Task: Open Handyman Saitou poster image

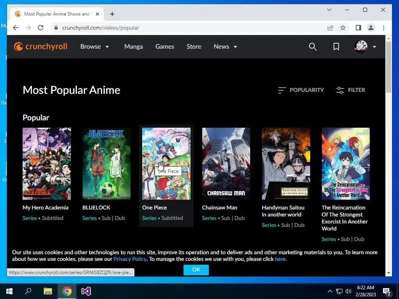Action: click(x=286, y=164)
